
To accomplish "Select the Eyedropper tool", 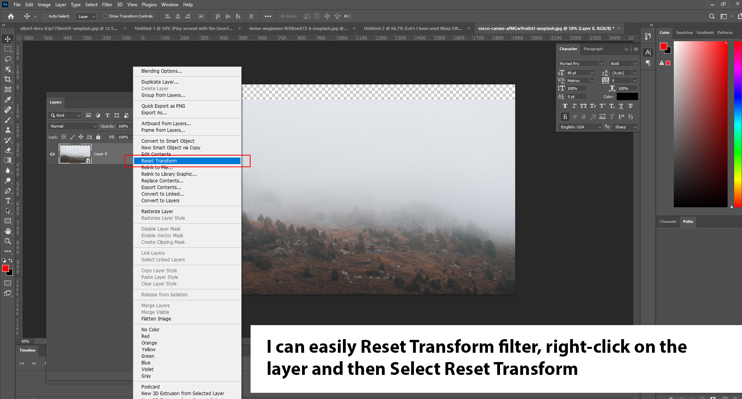I will click(x=8, y=100).
